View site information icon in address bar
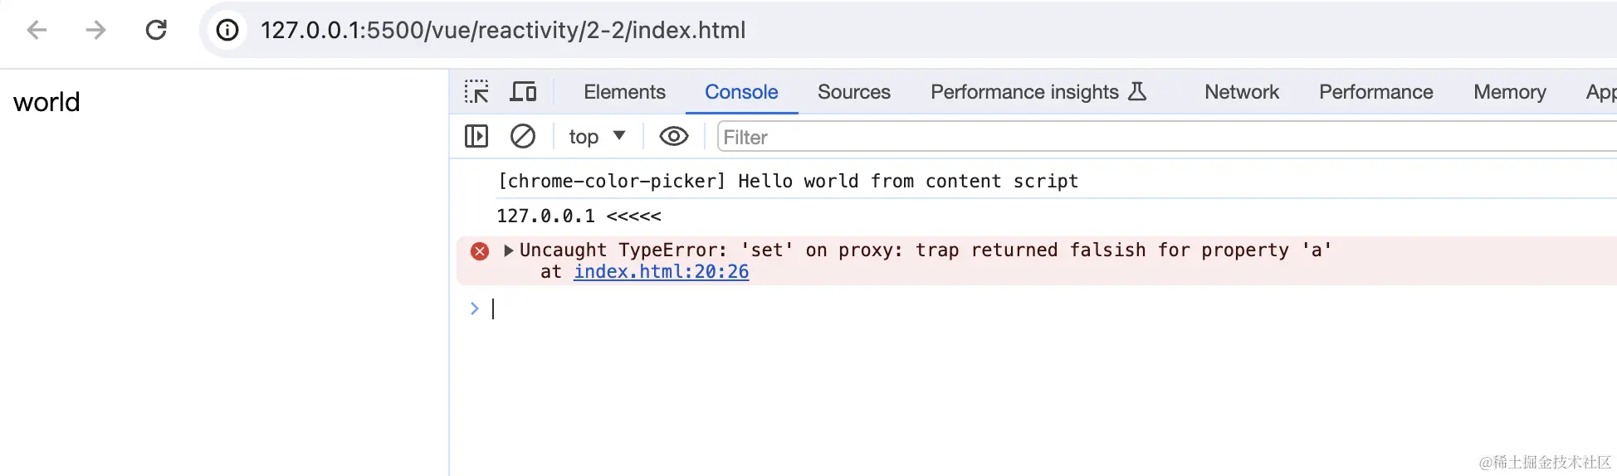The image size is (1617, 476). point(227,31)
